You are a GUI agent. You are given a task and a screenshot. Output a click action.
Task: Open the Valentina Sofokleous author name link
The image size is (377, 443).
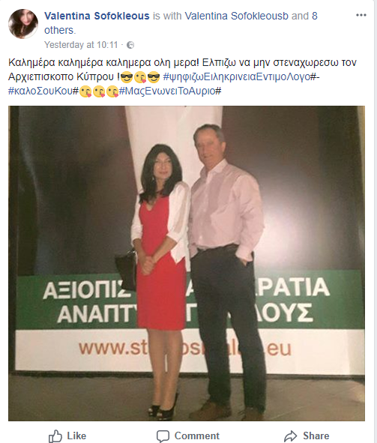(97, 16)
